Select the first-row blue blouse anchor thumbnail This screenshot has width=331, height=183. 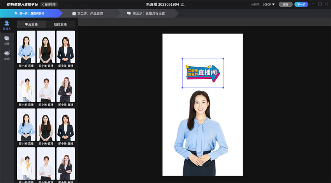[x=26, y=47]
